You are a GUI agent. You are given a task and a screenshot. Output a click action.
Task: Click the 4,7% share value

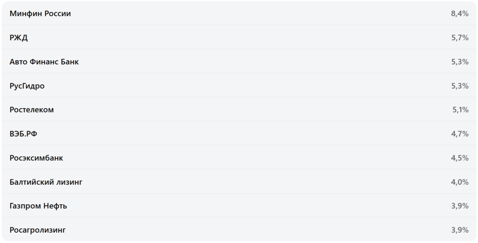click(460, 134)
